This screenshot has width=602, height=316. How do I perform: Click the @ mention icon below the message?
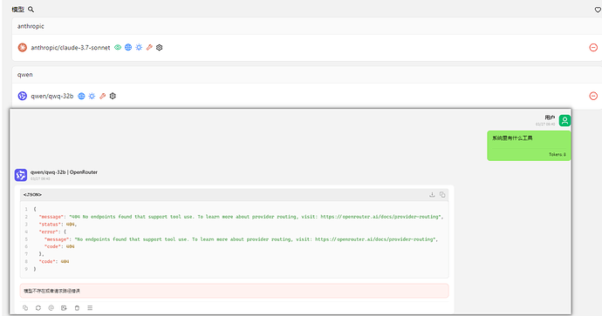coord(51,308)
